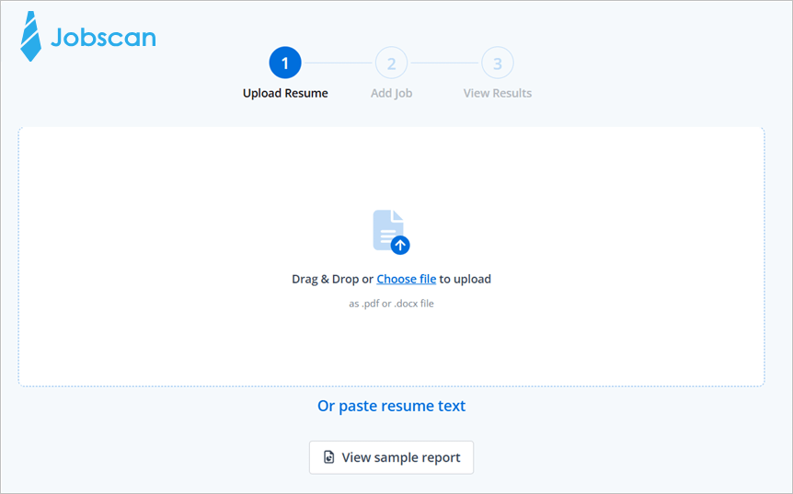The width and height of the screenshot is (793, 494).
Task: Click the Upload Resume step label
Action: tap(285, 93)
